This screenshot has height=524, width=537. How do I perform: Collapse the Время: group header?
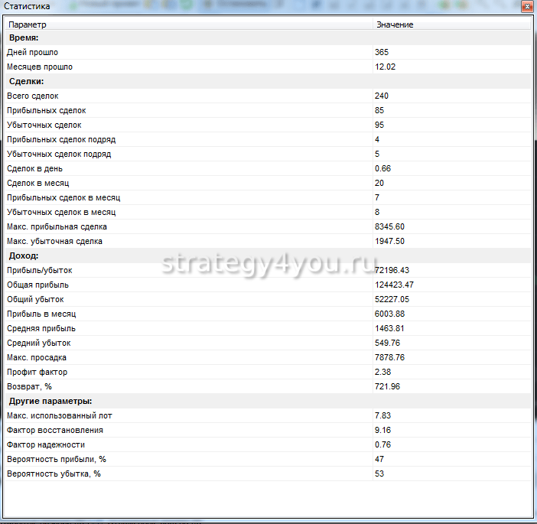(24, 37)
